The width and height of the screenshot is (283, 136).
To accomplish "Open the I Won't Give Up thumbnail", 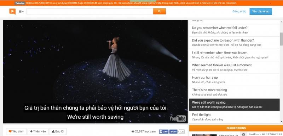I will [204, 135].
